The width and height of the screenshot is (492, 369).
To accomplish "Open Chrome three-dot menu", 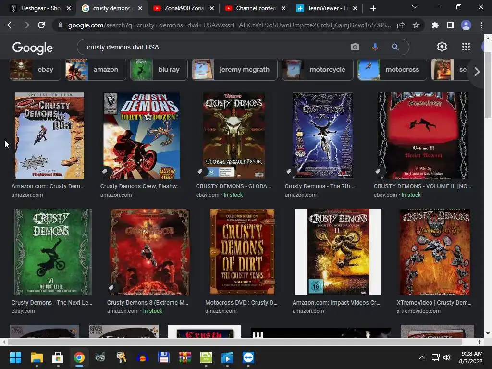I will [x=481, y=25].
